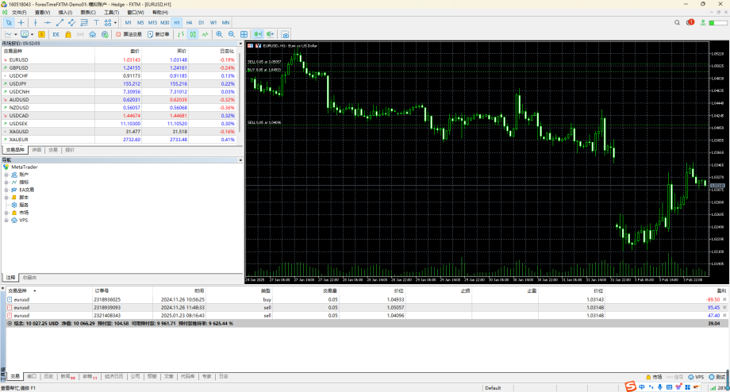Switch to the 历史 tab in terminal
Image resolution: width=730 pixels, height=392 pixels.
48,376
